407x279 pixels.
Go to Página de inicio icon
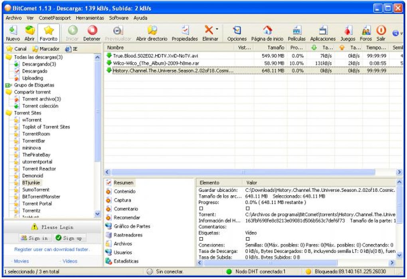point(267,31)
